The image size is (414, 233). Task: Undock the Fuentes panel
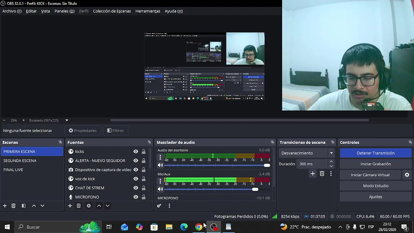[149, 142]
